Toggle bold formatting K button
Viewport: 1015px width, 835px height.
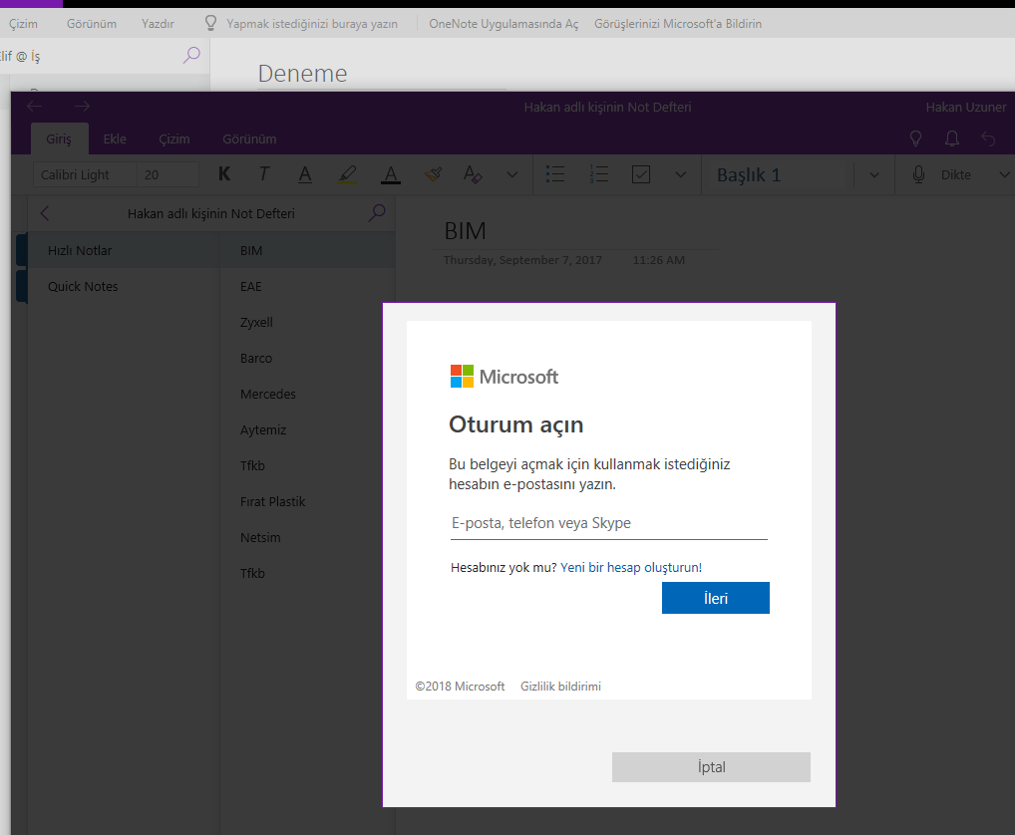click(x=224, y=174)
